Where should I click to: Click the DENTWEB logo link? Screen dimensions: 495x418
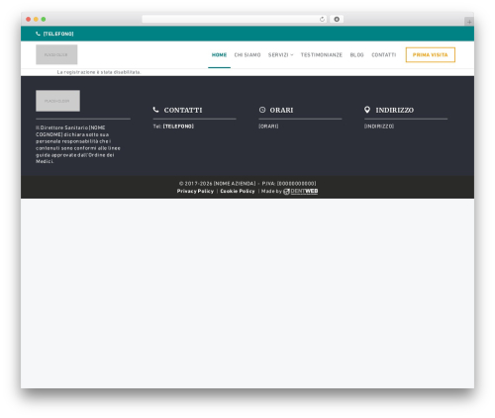point(301,192)
